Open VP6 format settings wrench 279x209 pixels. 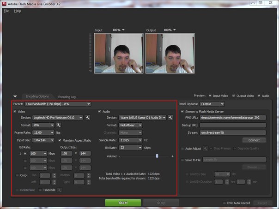[59, 125]
